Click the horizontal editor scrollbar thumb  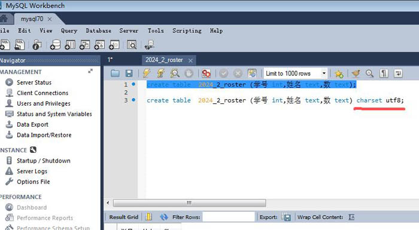[x=190, y=203]
